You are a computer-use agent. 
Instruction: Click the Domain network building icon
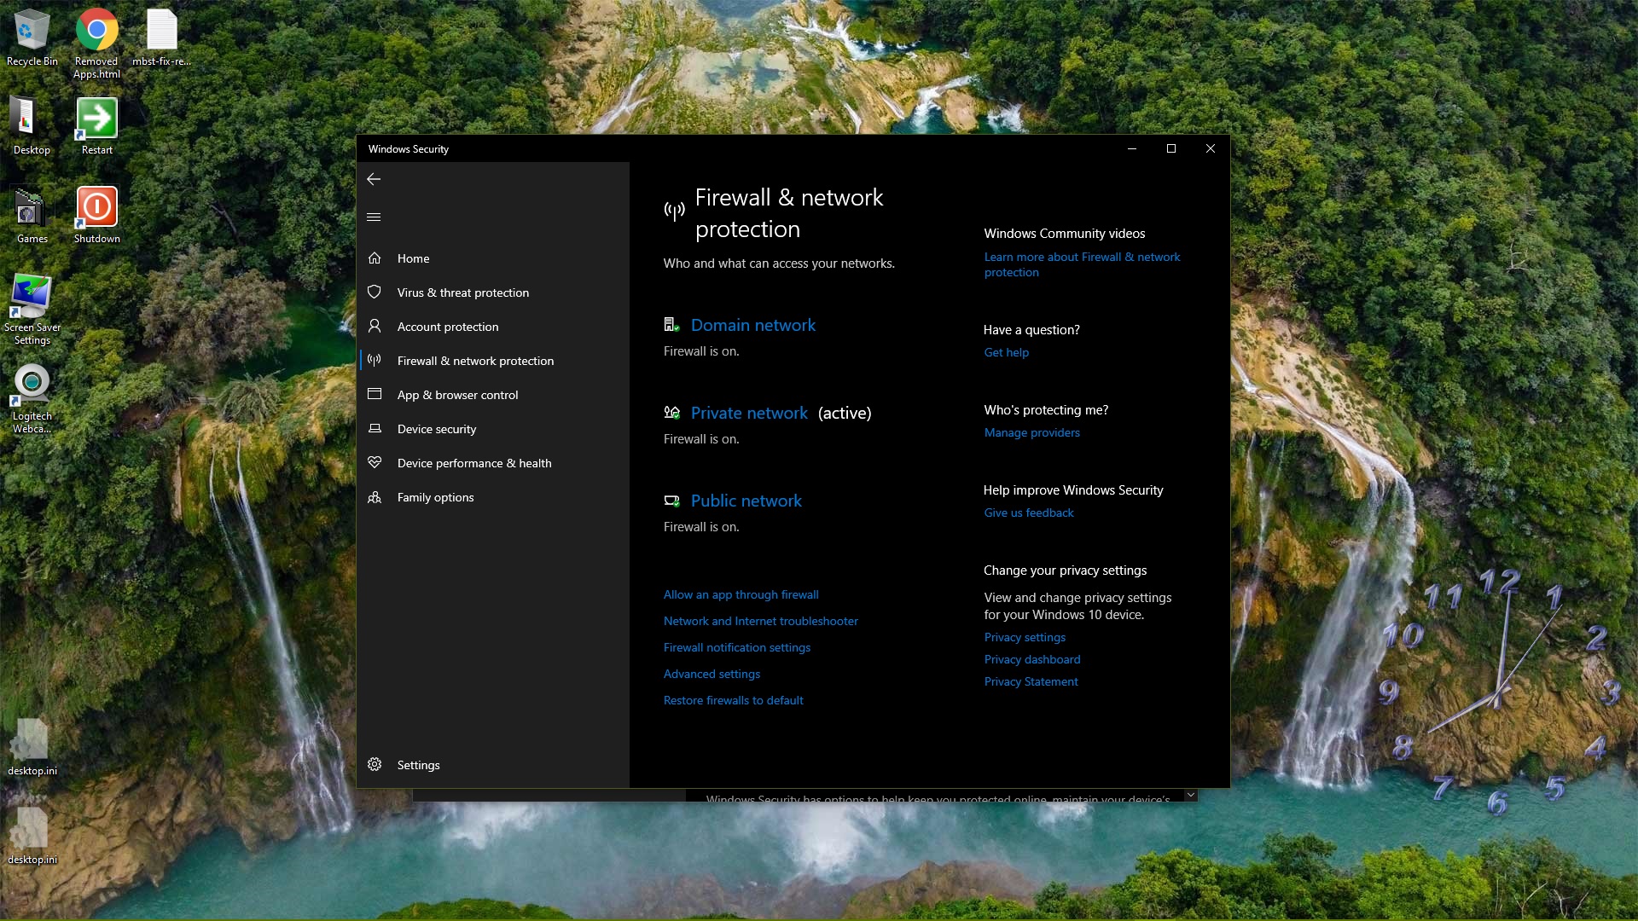(x=672, y=325)
